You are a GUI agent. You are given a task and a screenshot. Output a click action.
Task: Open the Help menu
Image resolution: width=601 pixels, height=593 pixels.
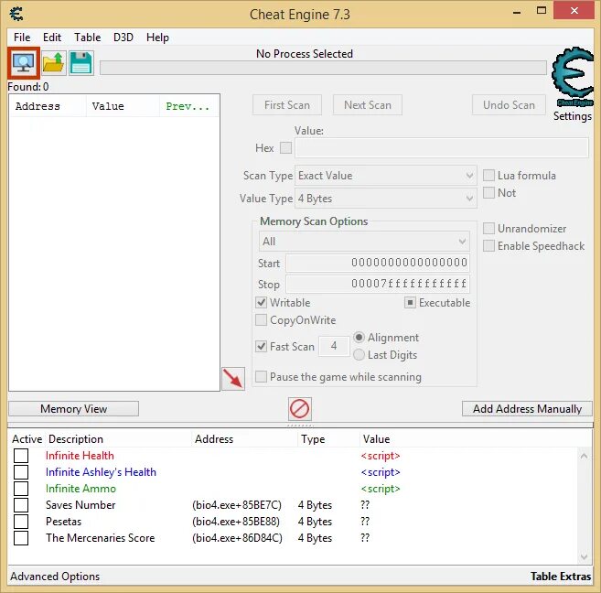[157, 38]
